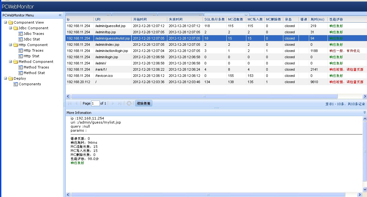This screenshot has height=197, width=367.
Task: Click the refresh icon in paging toolbar
Action: pos(129,103)
